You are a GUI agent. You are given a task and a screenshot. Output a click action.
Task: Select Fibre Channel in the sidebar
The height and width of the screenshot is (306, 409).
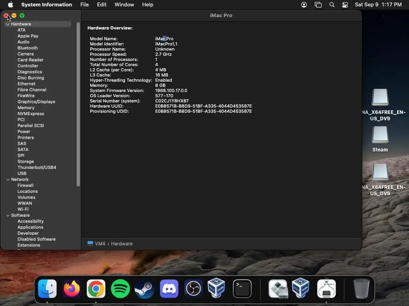32,90
